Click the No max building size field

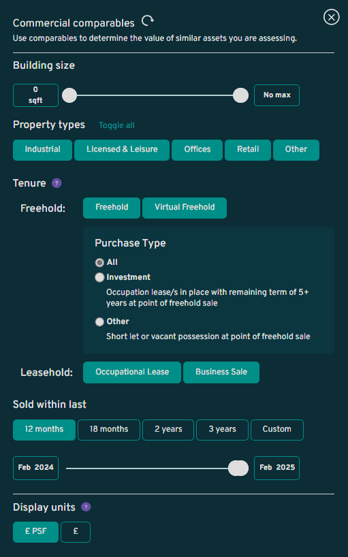click(x=276, y=95)
